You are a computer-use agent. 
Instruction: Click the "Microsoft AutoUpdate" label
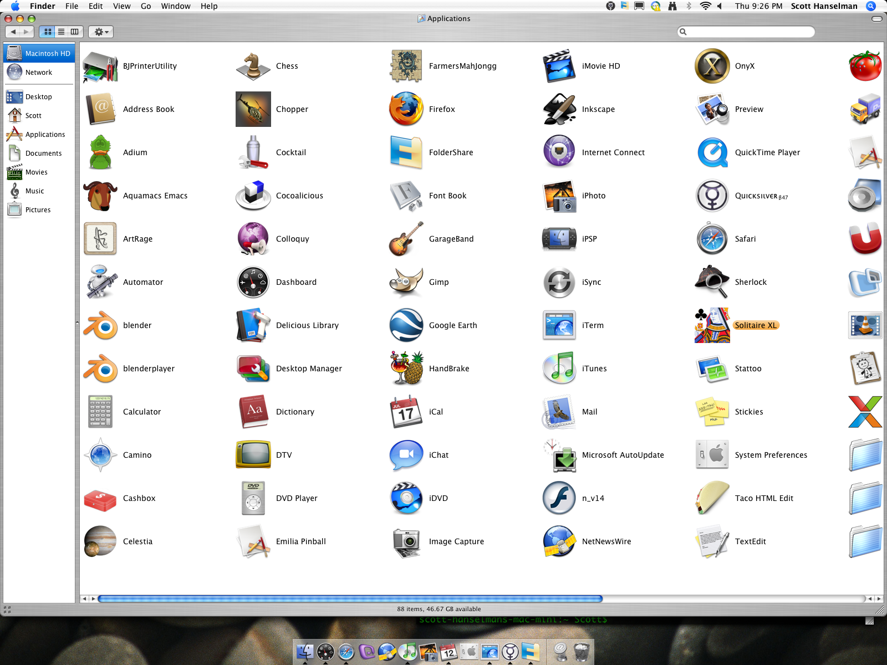click(623, 455)
